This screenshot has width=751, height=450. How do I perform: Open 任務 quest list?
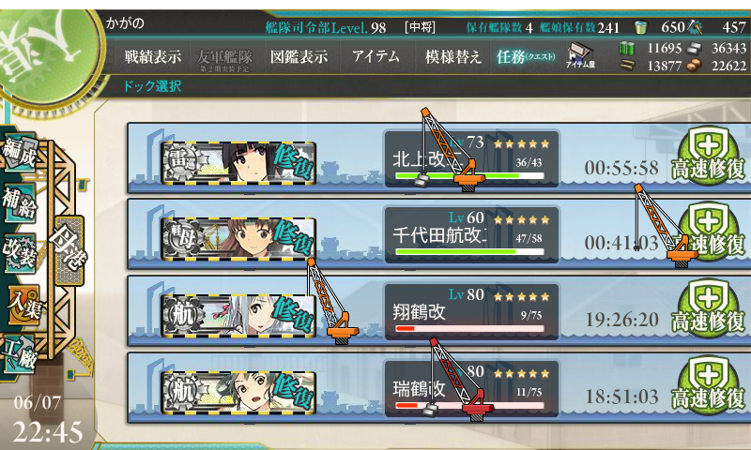click(526, 57)
